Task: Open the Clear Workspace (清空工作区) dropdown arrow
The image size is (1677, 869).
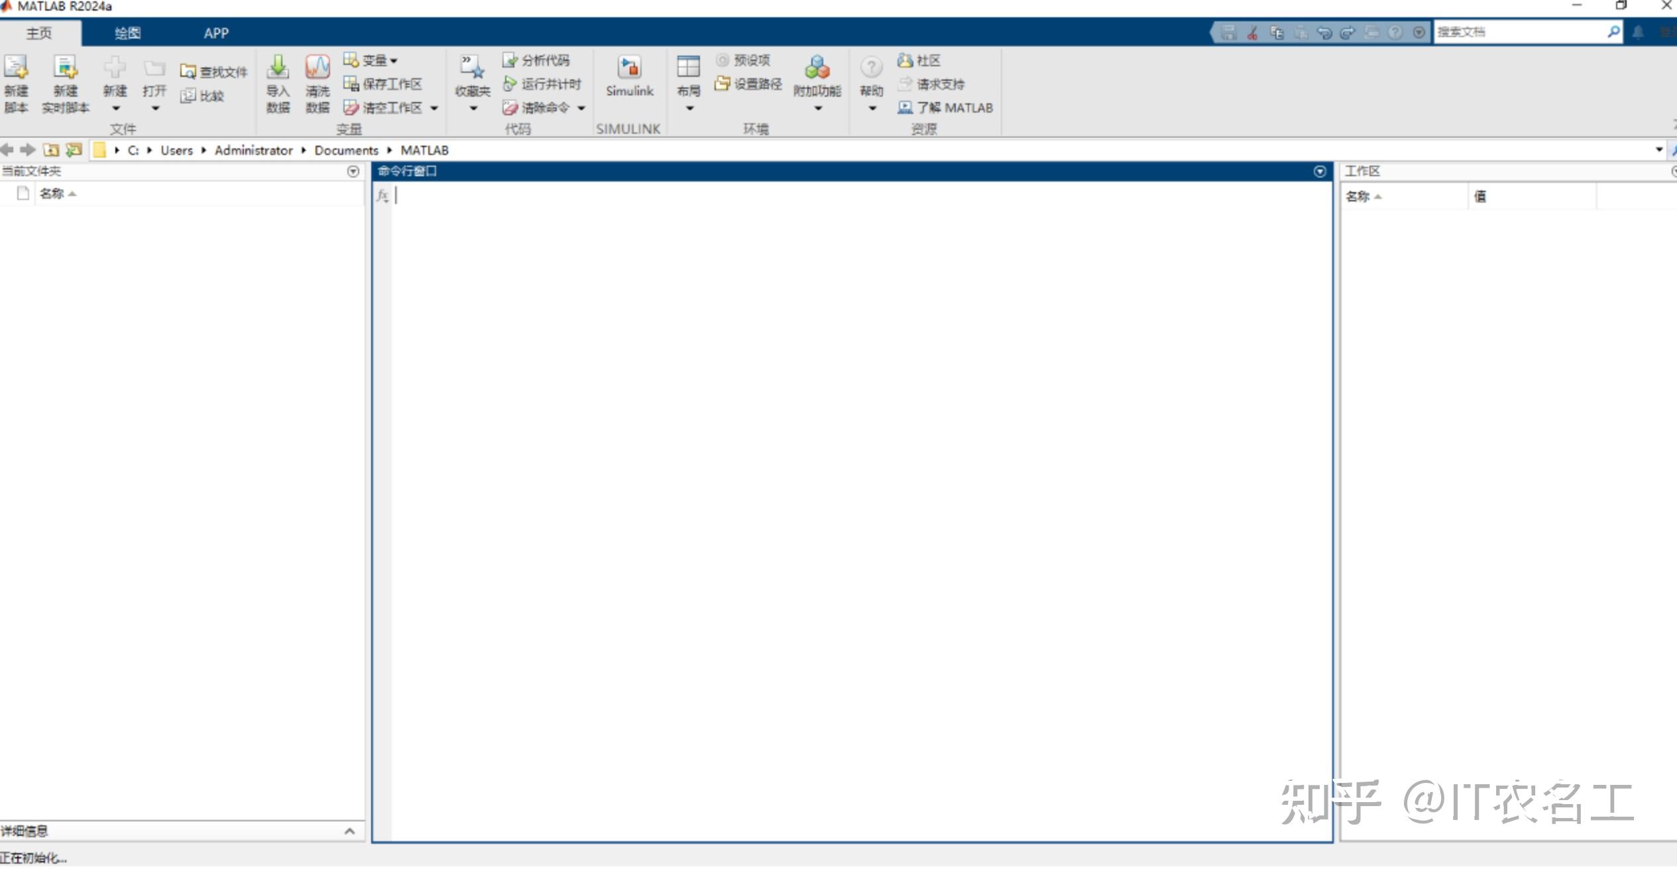Action: tap(434, 108)
